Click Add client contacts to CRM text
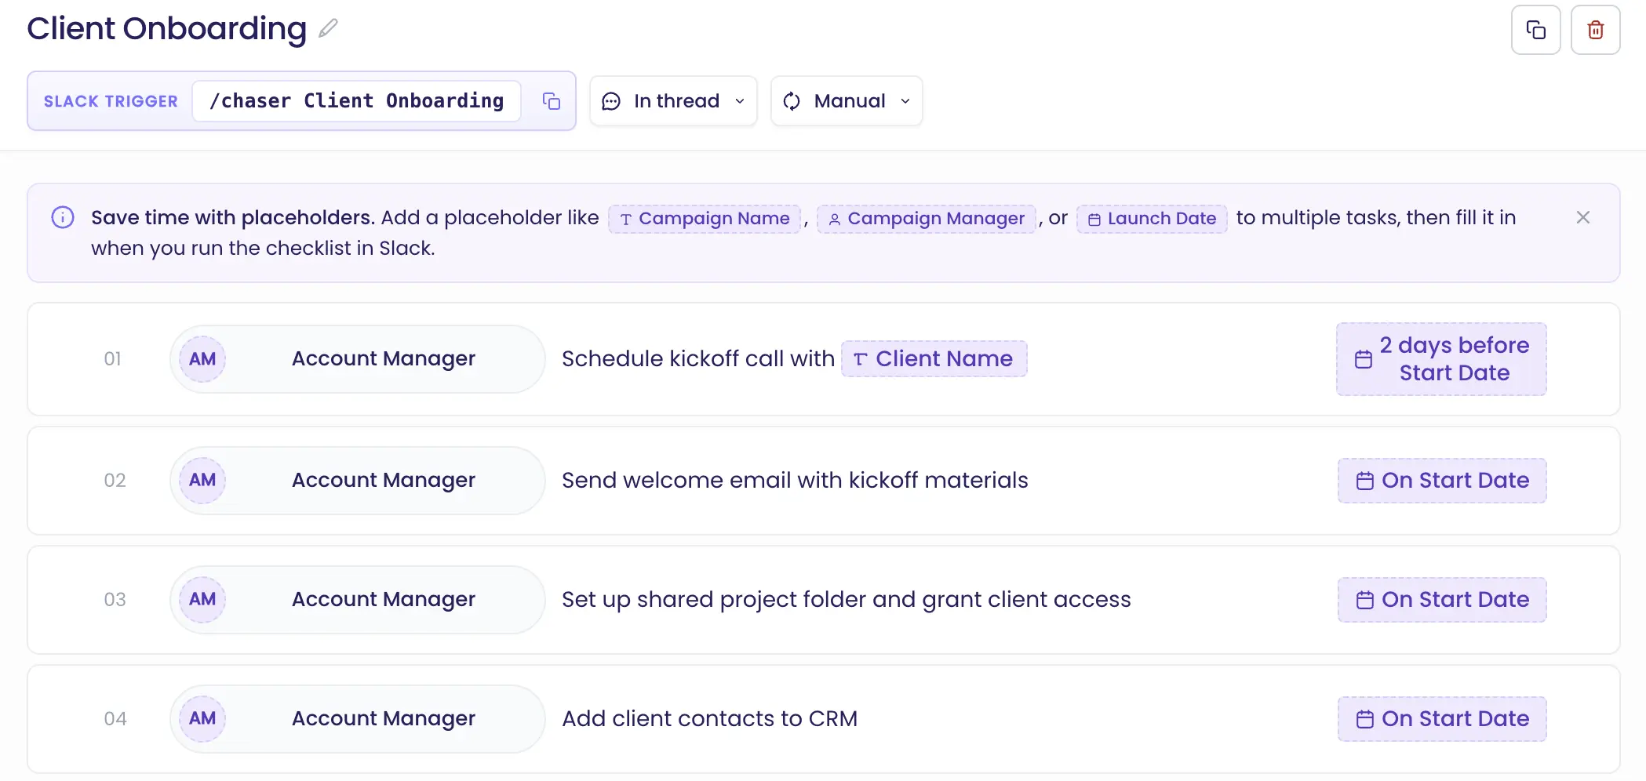The height and width of the screenshot is (781, 1646). click(x=710, y=719)
